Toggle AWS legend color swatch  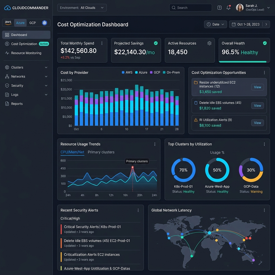click(123, 73)
